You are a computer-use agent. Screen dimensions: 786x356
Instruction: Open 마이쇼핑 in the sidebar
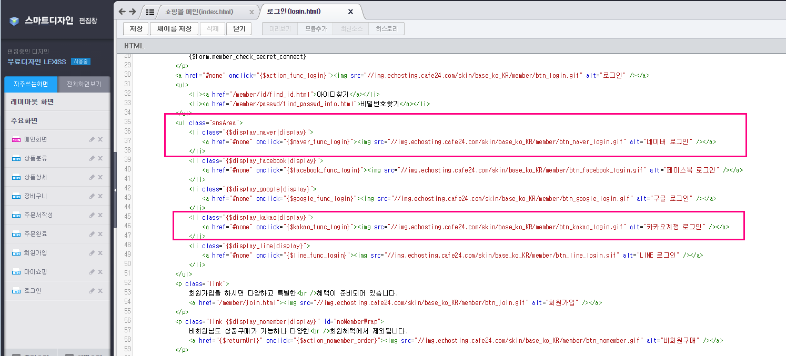(35, 272)
